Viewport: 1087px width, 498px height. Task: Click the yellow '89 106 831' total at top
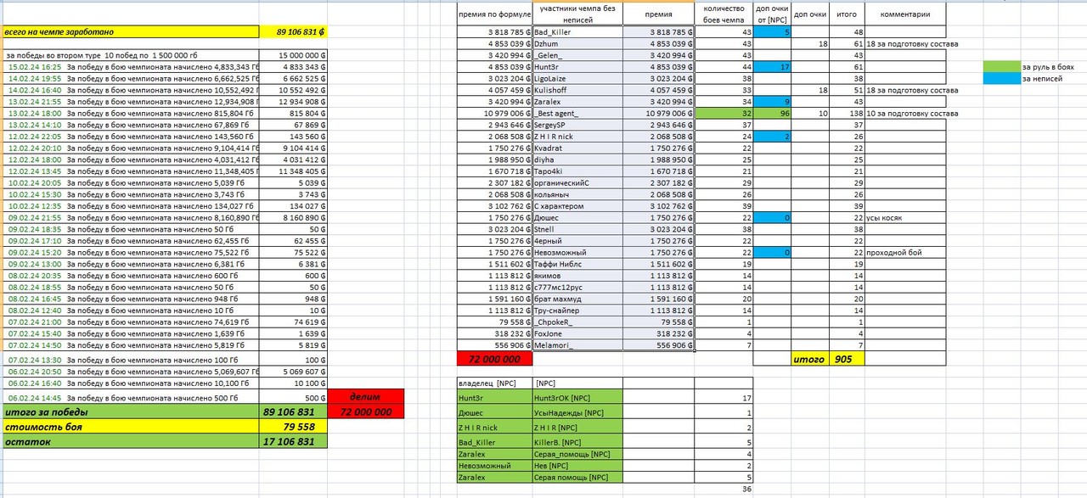[x=293, y=31]
